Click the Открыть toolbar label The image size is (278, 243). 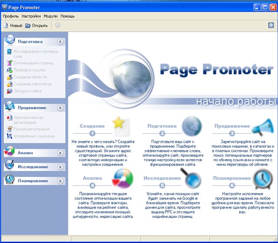pyautogui.click(x=40, y=26)
